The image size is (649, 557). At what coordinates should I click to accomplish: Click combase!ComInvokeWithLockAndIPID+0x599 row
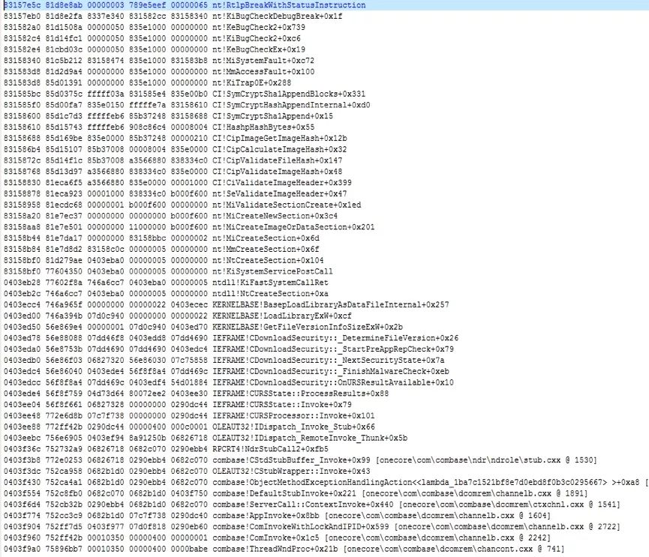pos(311,527)
